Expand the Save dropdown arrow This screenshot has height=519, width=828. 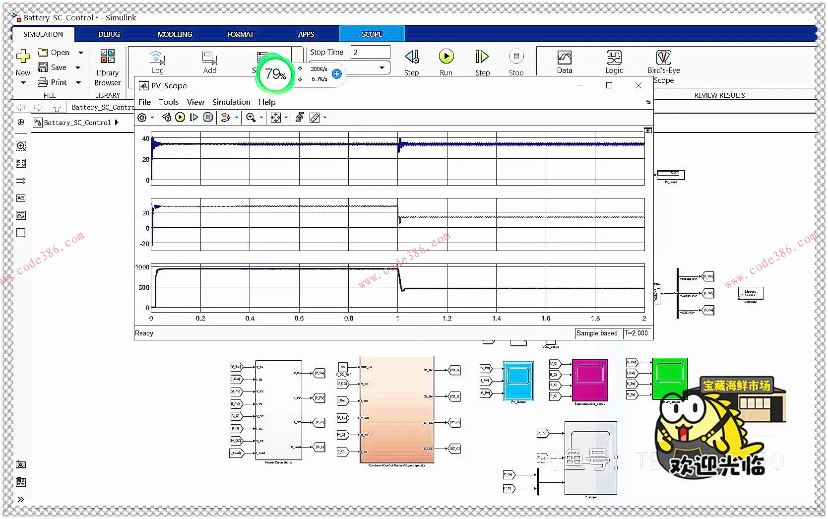pos(78,67)
